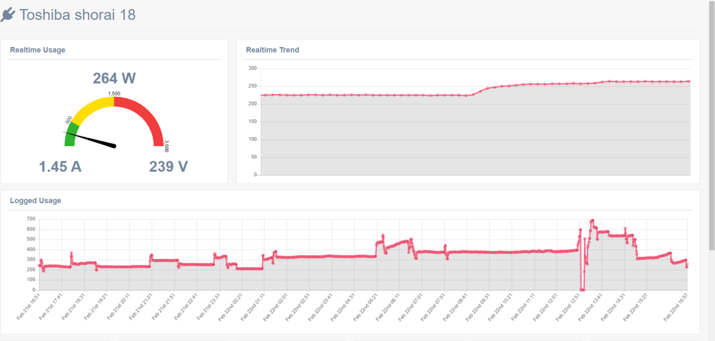Click the 600 y-axis label in Logged Usage
715x341 pixels.
(31, 229)
